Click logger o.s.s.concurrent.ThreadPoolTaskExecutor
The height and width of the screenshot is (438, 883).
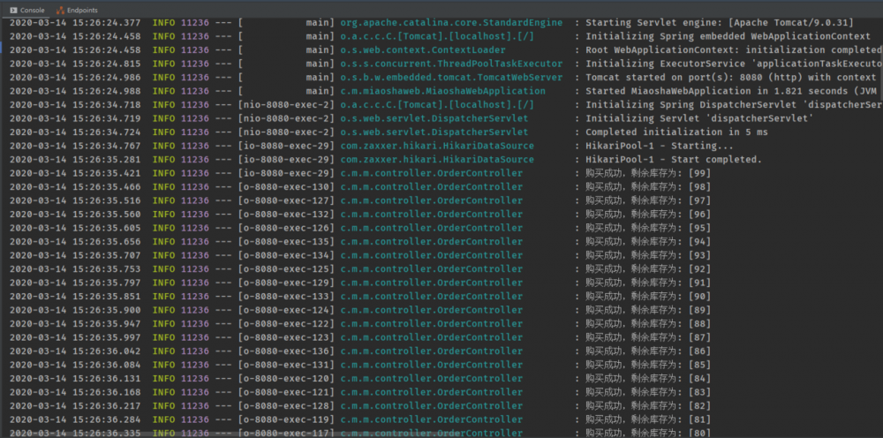[451, 64]
